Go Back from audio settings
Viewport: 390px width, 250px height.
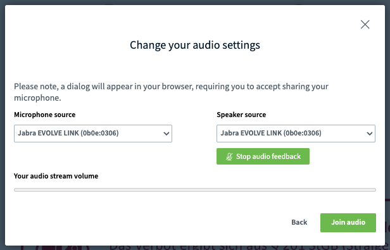299,222
